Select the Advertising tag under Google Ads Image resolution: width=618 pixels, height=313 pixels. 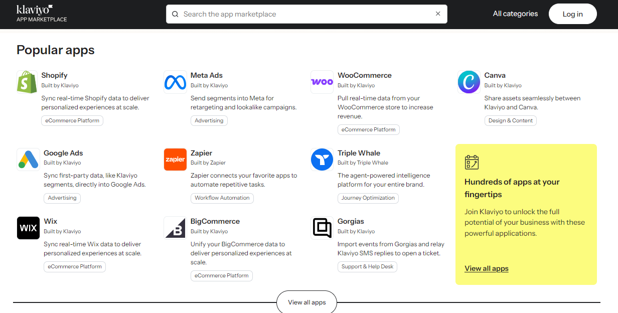tap(62, 198)
